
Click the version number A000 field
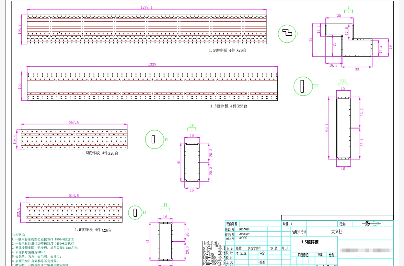click(243, 238)
